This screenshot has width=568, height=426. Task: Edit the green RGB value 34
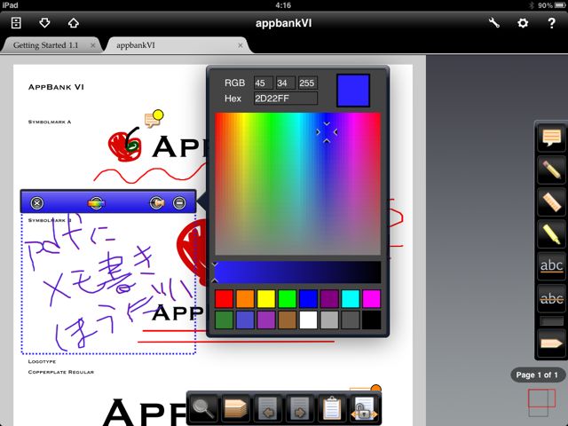click(286, 83)
